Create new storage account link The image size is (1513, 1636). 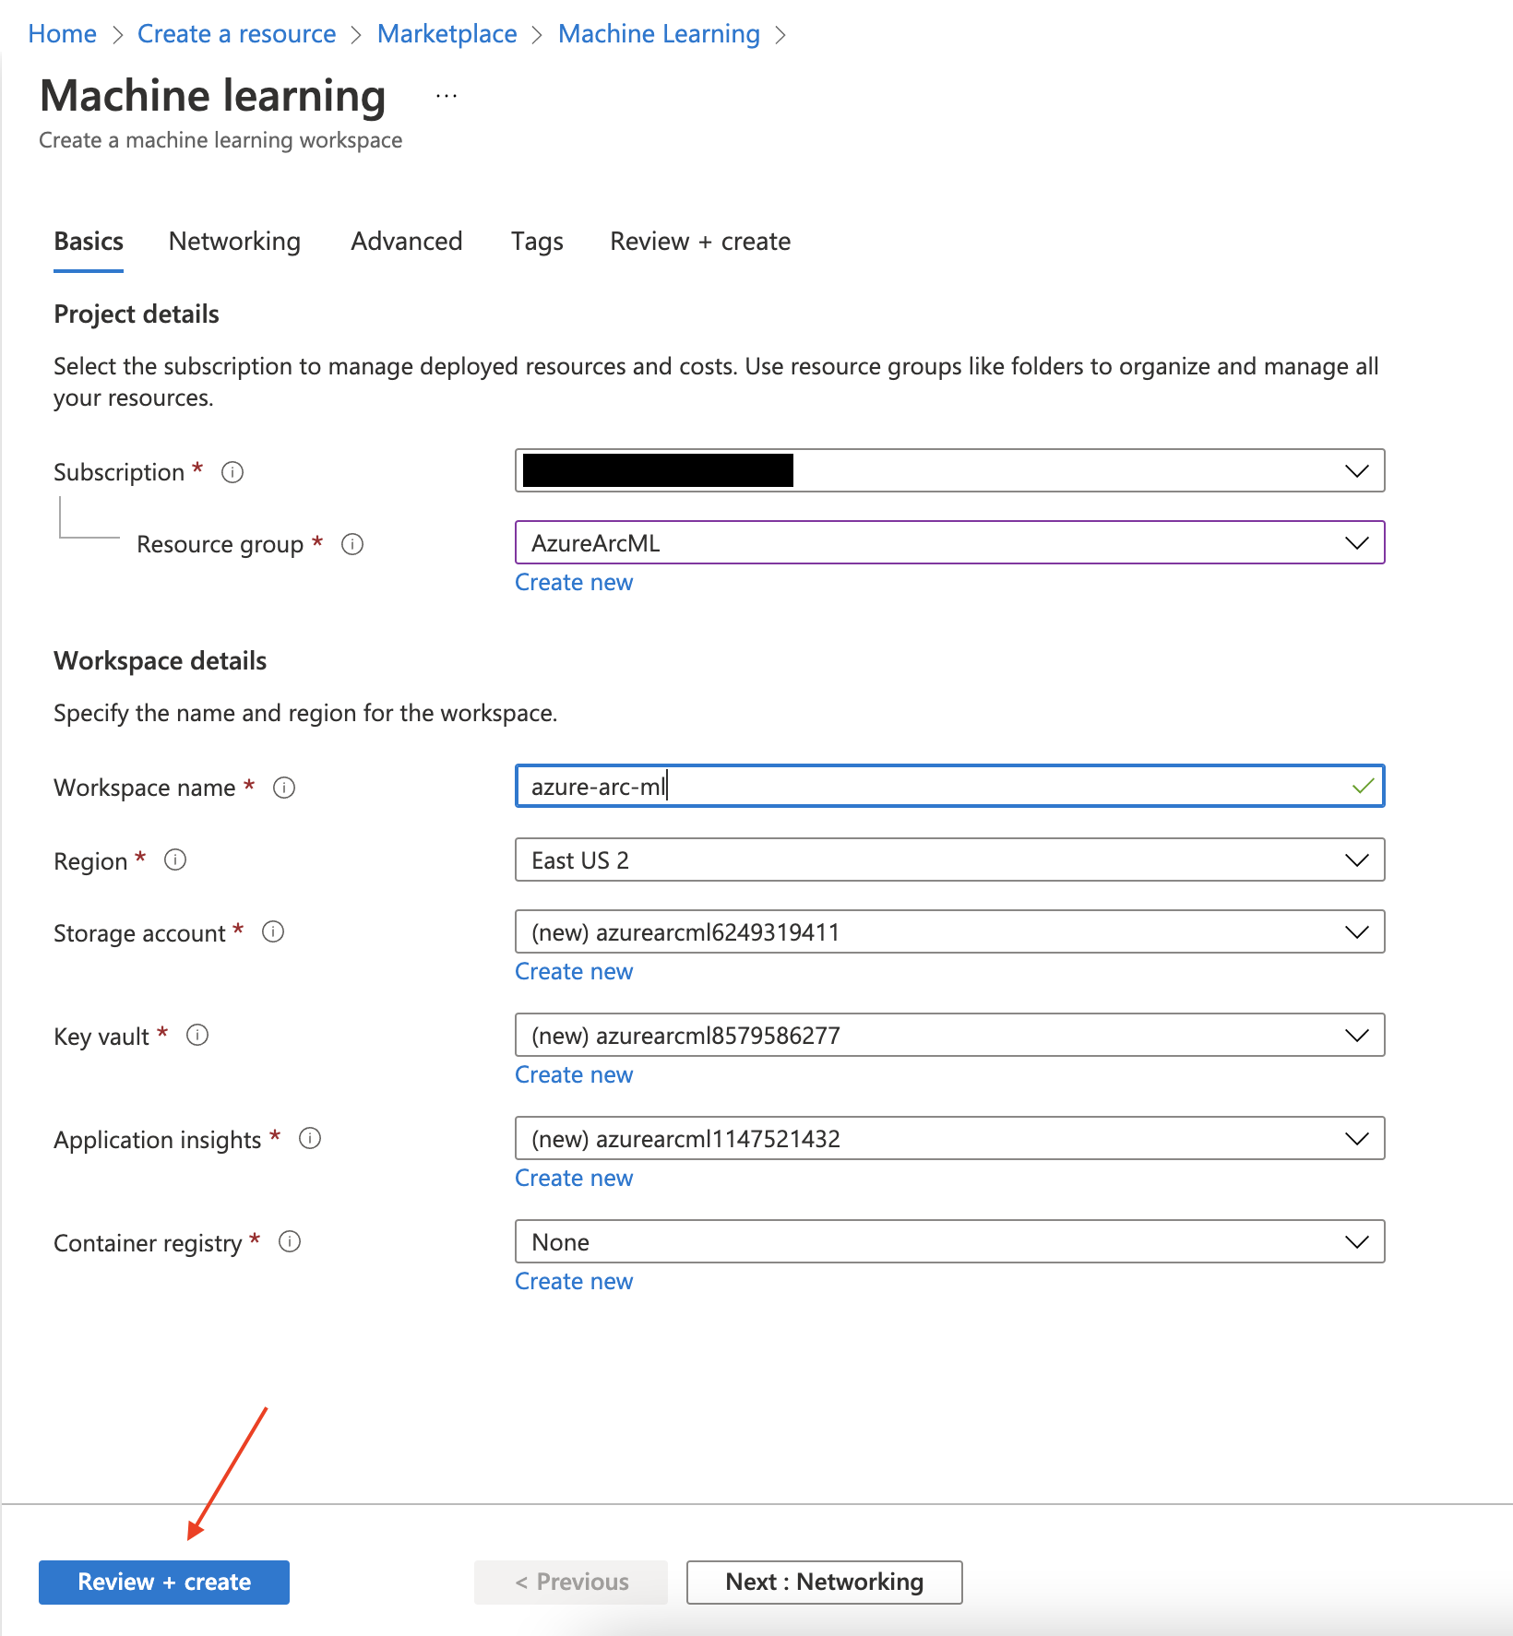(x=574, y=972)
